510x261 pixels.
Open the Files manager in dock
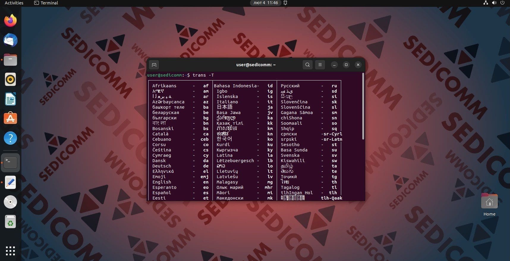coord(10,60)
